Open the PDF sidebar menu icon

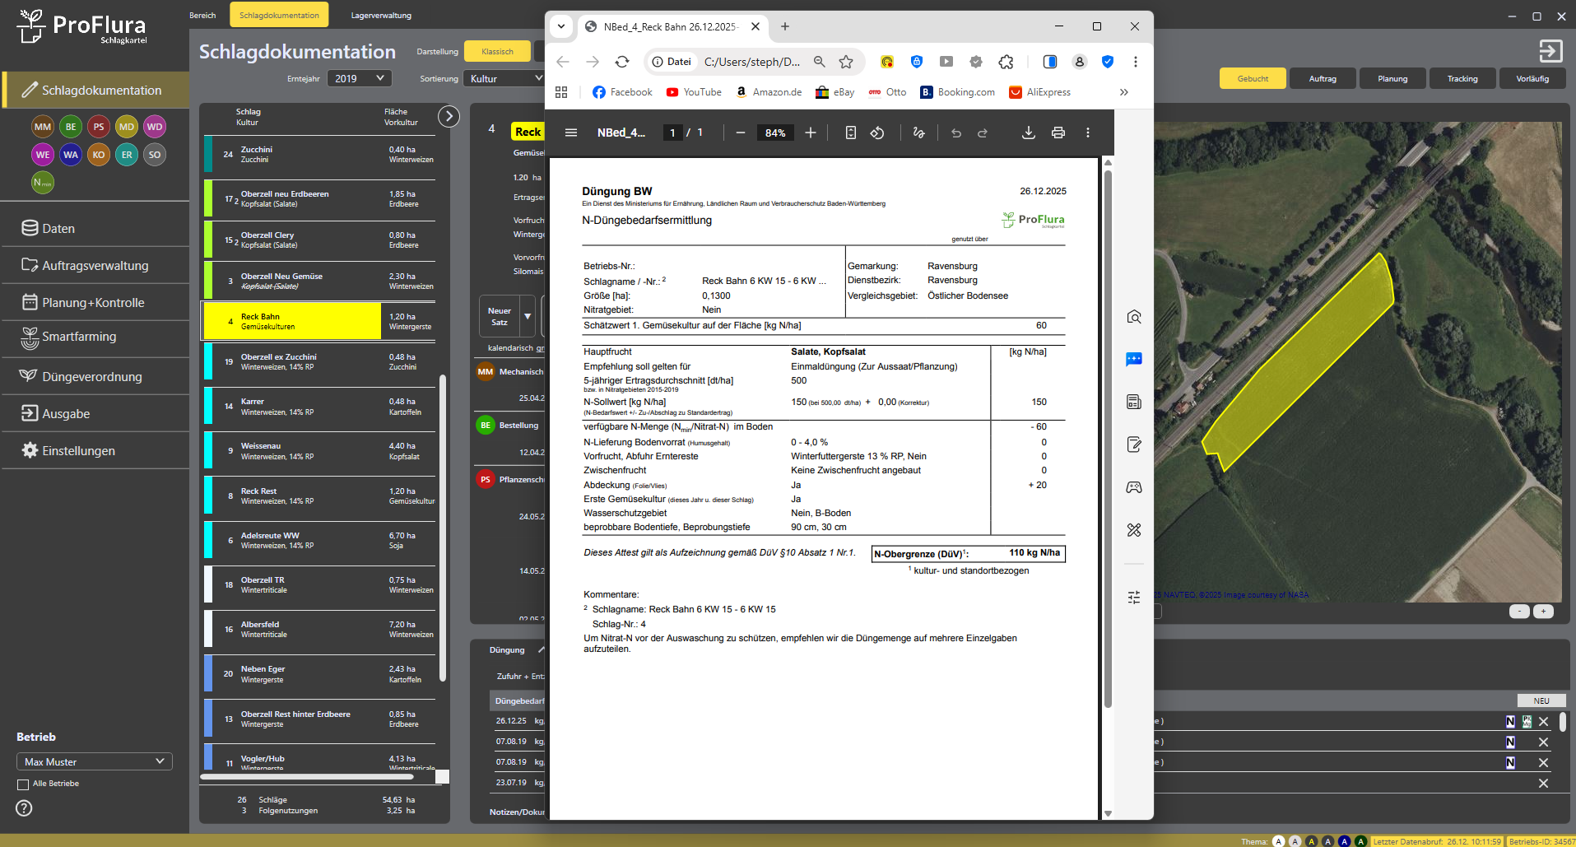coord(570,133)
